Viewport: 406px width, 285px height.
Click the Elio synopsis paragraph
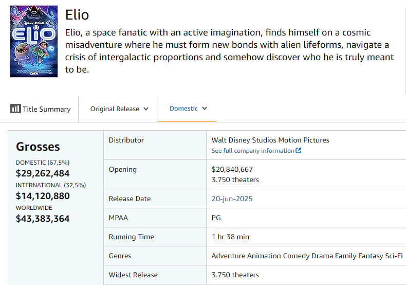click(229, 51)
